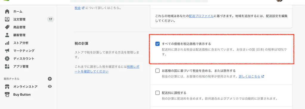Open 商品管理 in the sidebar
Screen dimensions: 305x109
(19, 27)
